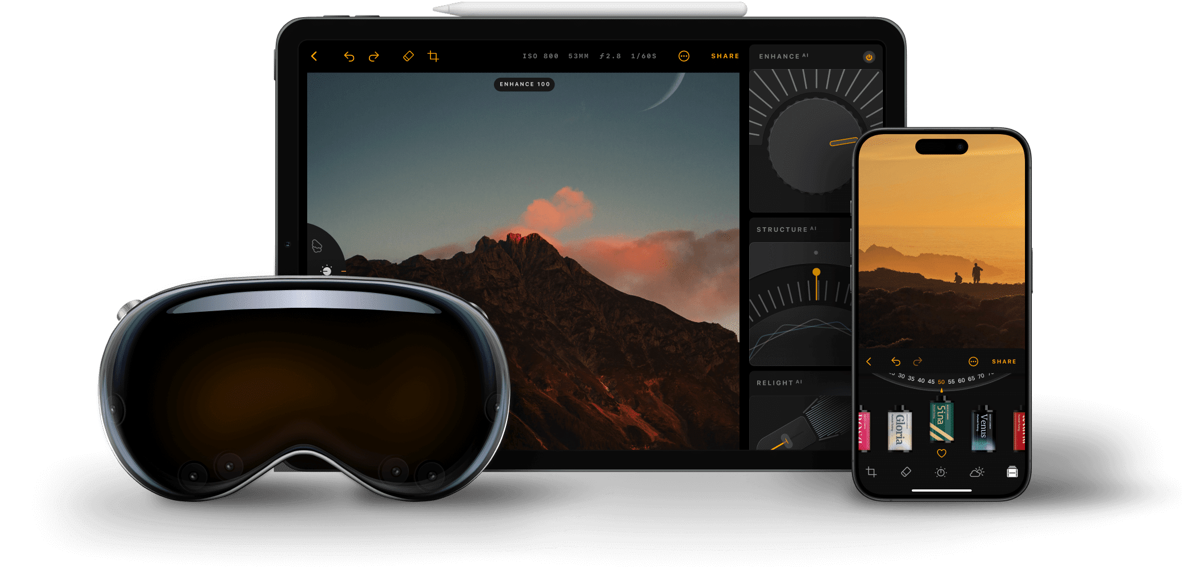The image size is (1182, 567).
Task: Open the Sky cloud-sun tool on the iPhone
Action: [977, 472]
